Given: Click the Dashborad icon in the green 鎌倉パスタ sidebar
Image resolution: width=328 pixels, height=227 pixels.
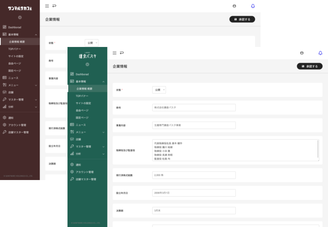Looking at the screenshot, I should pos(72,74).
